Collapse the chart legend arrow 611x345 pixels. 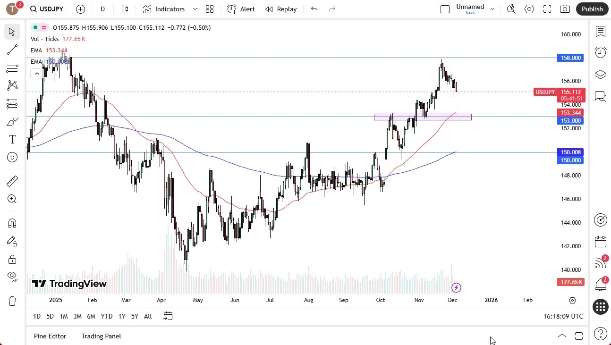pyautogui.click(x=37, y=73)
